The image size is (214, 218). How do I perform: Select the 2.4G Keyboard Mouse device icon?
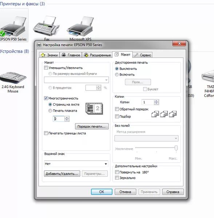13,77
